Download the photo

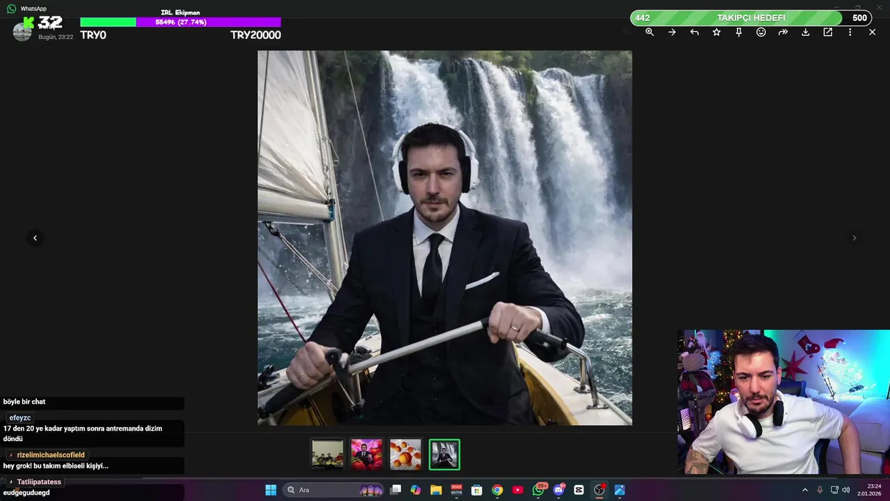805,32
